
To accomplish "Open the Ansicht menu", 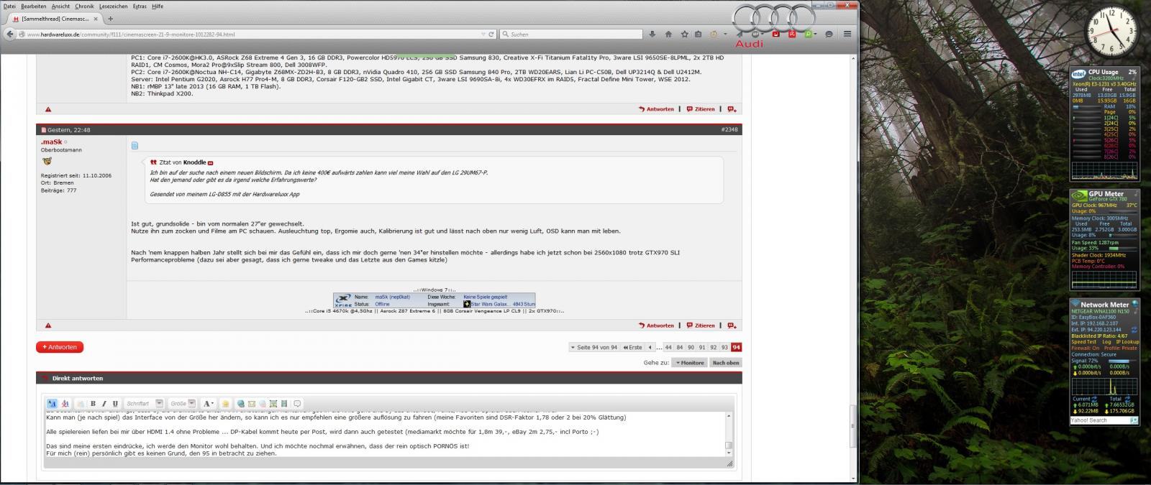I will pyautogui.click(x=60, y=6).
